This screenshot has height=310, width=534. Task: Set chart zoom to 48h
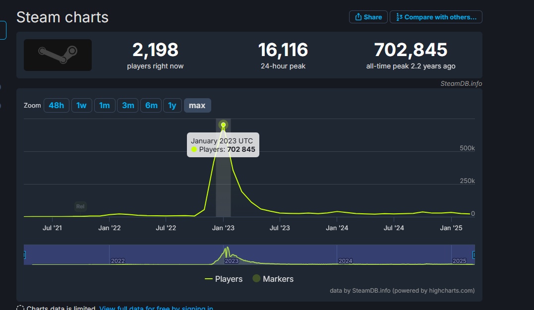click(57, 105)
